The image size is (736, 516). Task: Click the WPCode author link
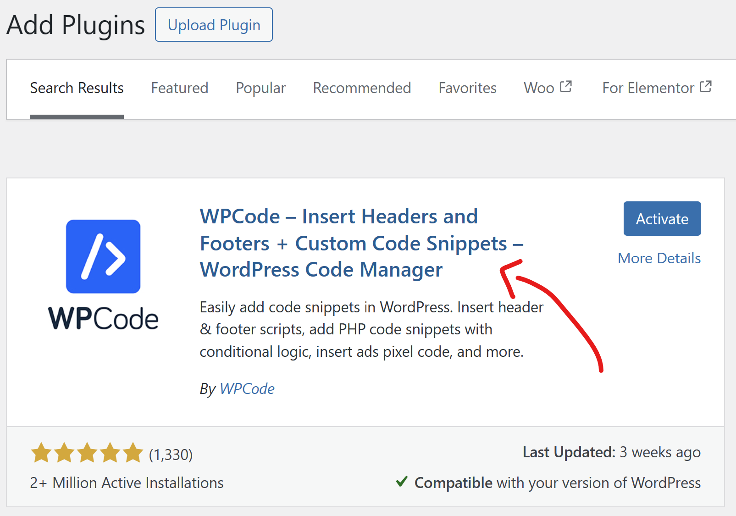[247, 388]
